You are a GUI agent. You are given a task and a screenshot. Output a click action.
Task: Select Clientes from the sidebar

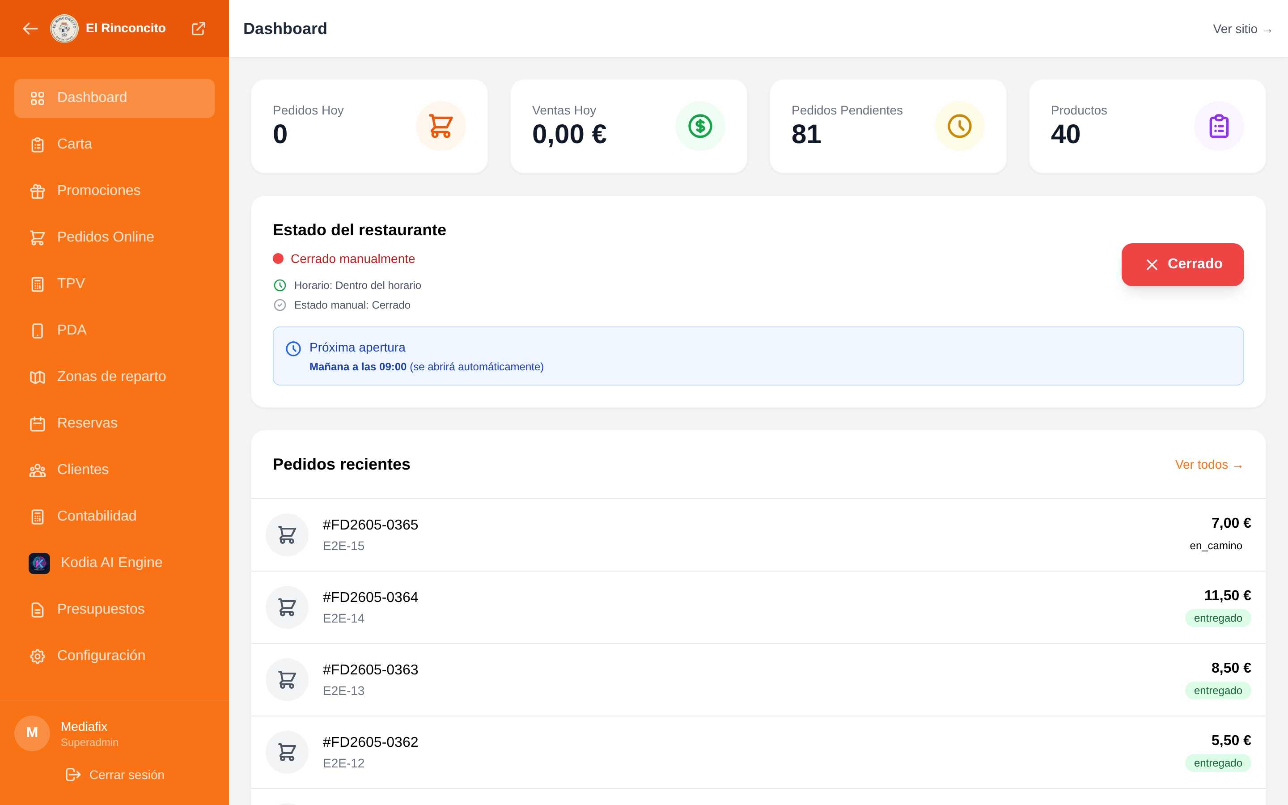click(114, 470)
